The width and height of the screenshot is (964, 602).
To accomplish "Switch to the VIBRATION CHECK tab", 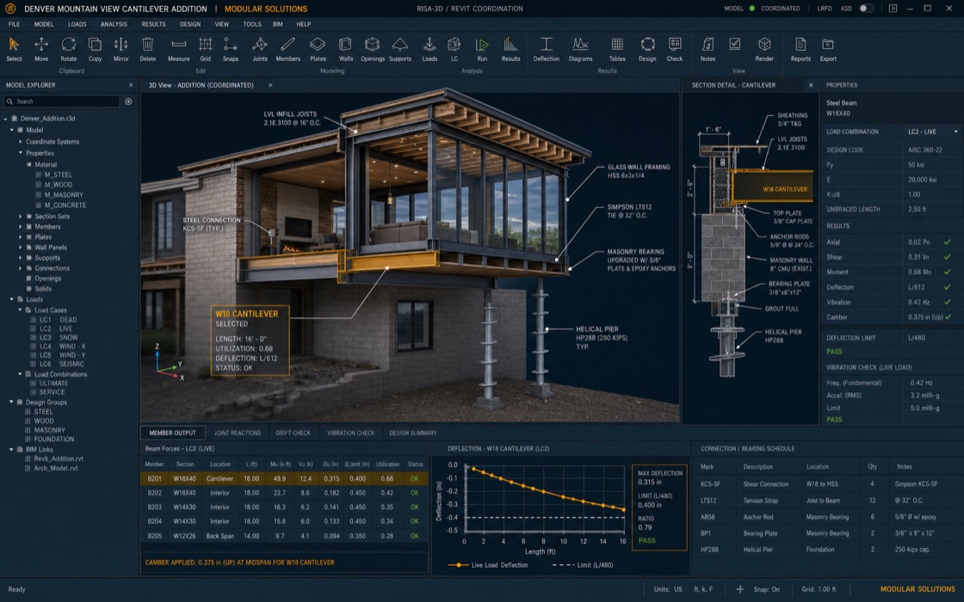I will (350, 433).
